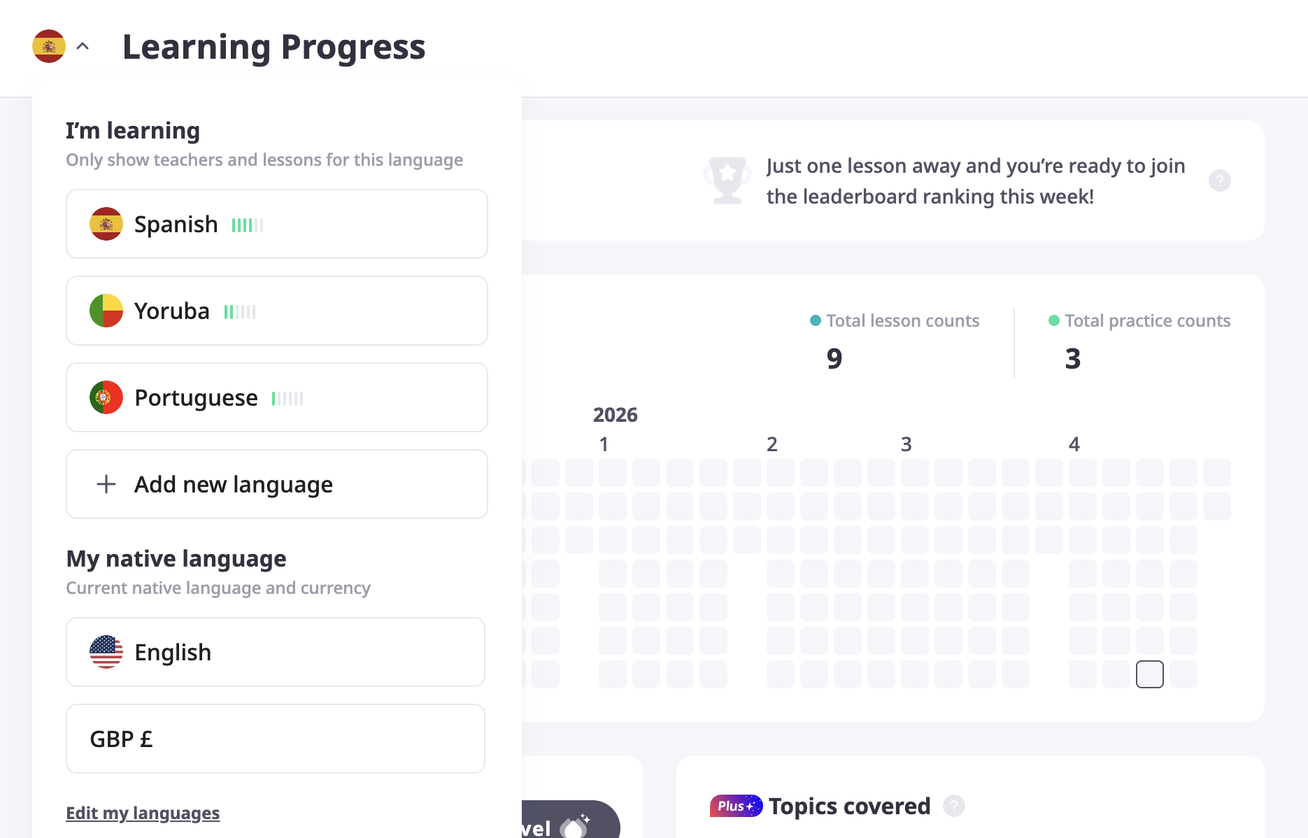1308x838 pixels.
Task: Click the Topics covered help icon
Action: click(x=953, y=806)
